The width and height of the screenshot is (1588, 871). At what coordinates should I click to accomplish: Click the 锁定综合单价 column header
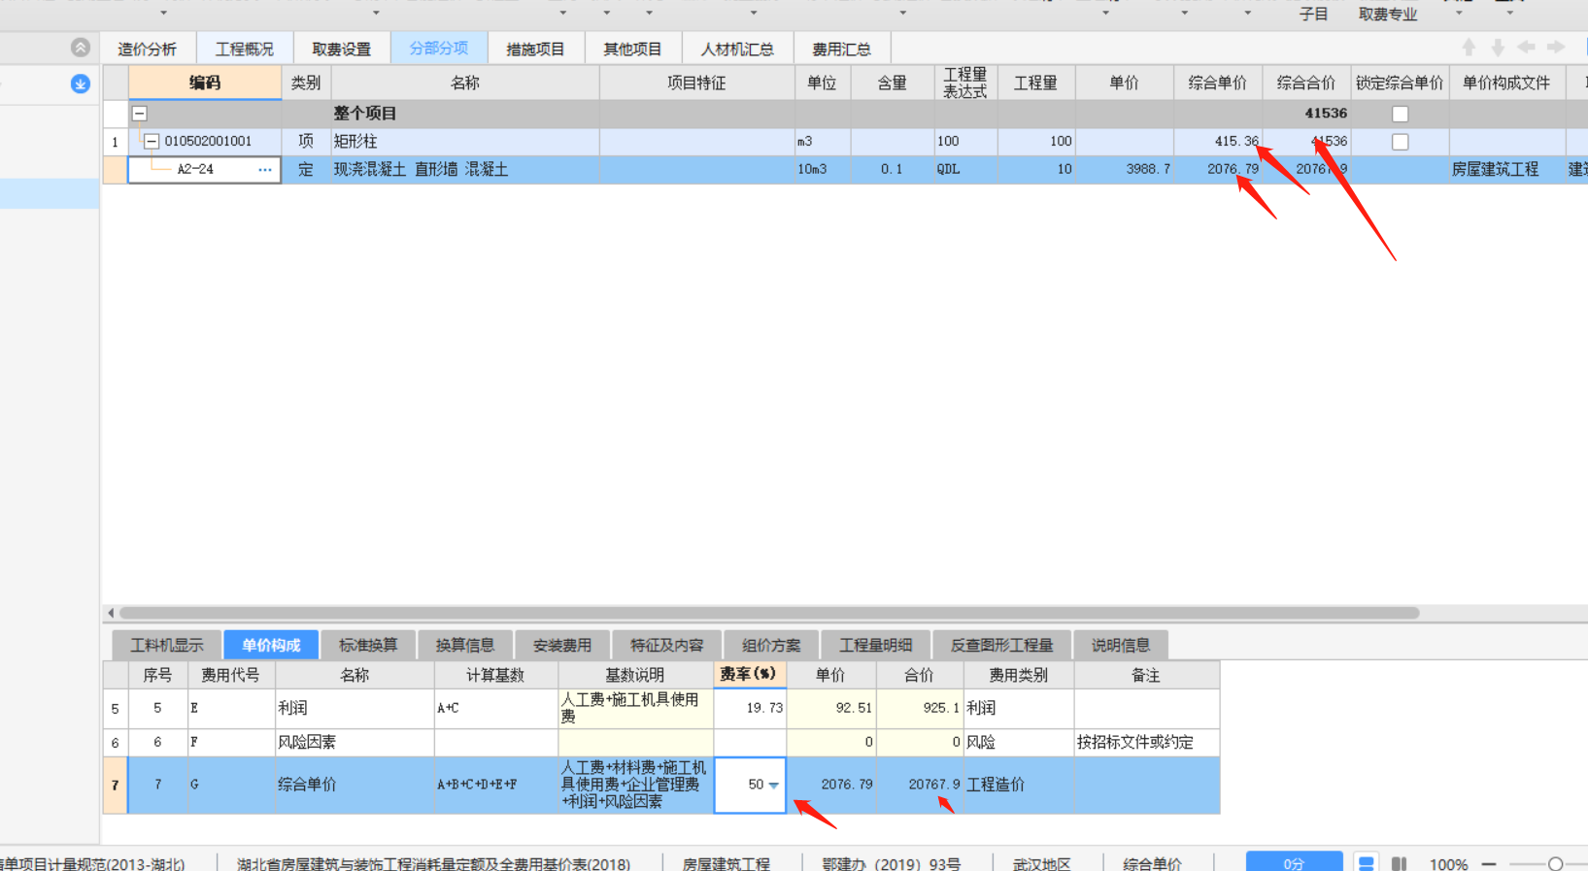click(1400, 83)
